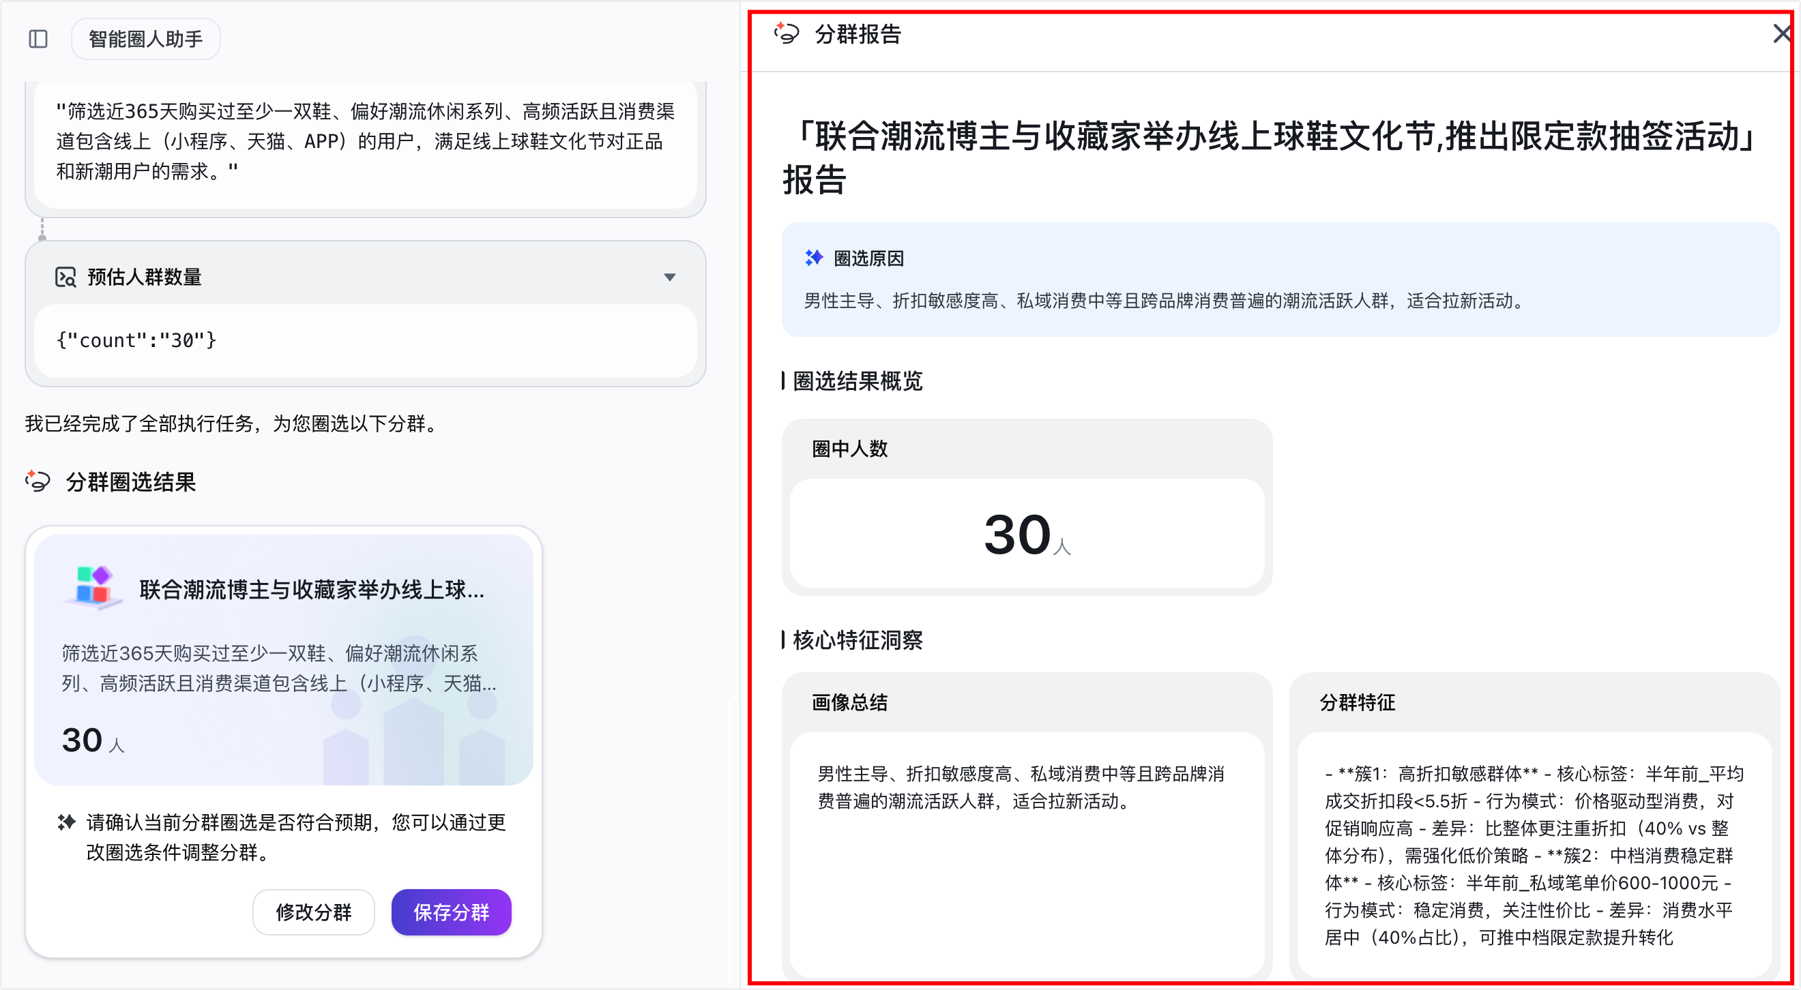Click the 分群圈选结果 lasso icon
This screenshot has height=990, width=1801.
(x=38, y=481)
